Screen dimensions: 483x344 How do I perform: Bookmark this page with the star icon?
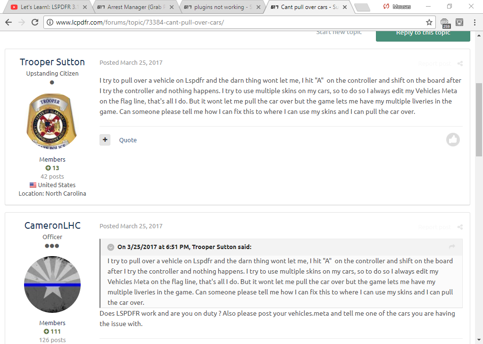click(429, 22)
